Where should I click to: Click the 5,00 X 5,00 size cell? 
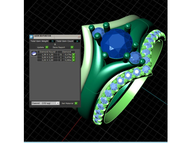47,57
